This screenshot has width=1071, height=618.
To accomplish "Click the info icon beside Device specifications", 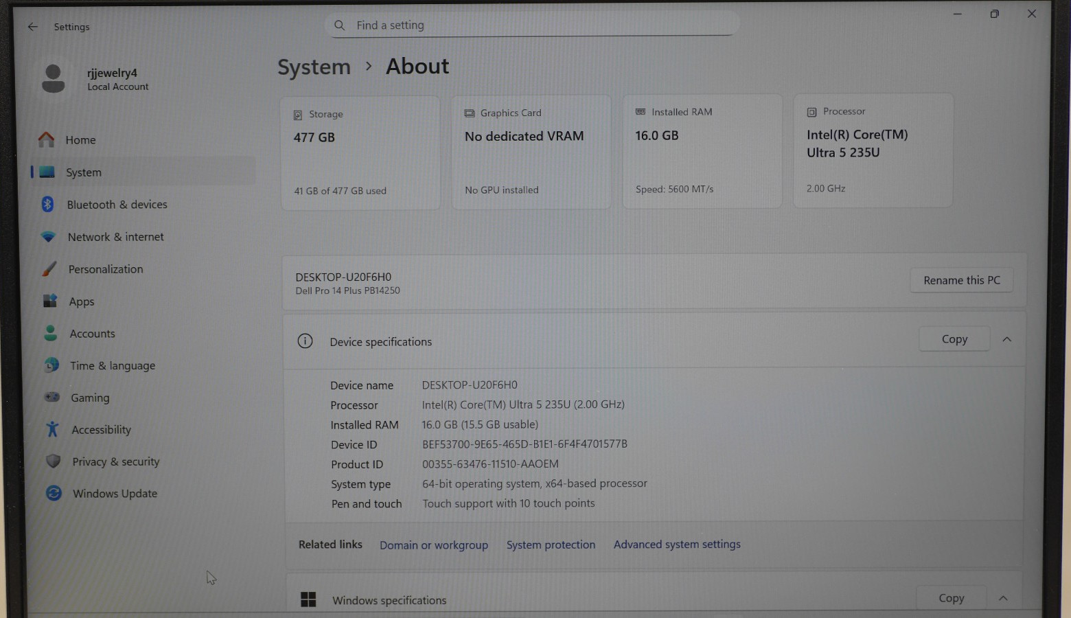I will 305,341.
